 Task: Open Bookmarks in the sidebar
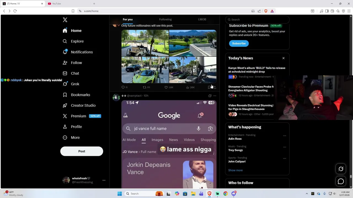point(76,95)
